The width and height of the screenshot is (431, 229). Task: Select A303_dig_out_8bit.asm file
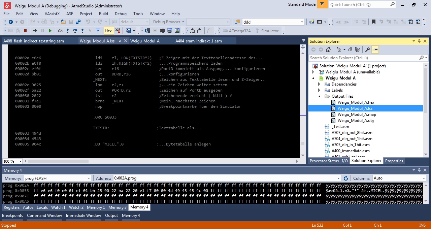pyautogui.click(x=352, y=133)
